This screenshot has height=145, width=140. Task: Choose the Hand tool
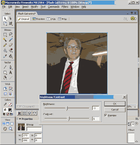[5, 129]
